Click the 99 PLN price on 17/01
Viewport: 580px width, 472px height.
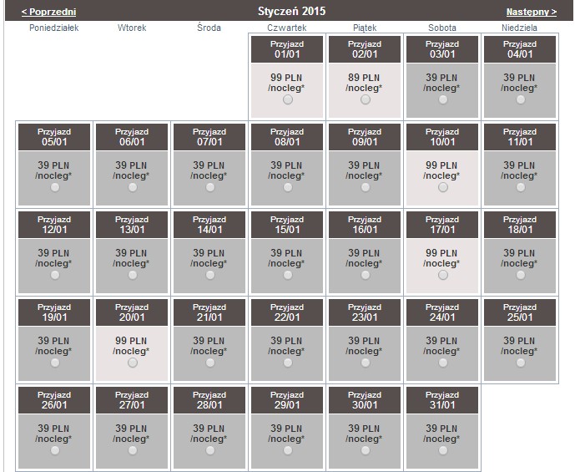441,253
